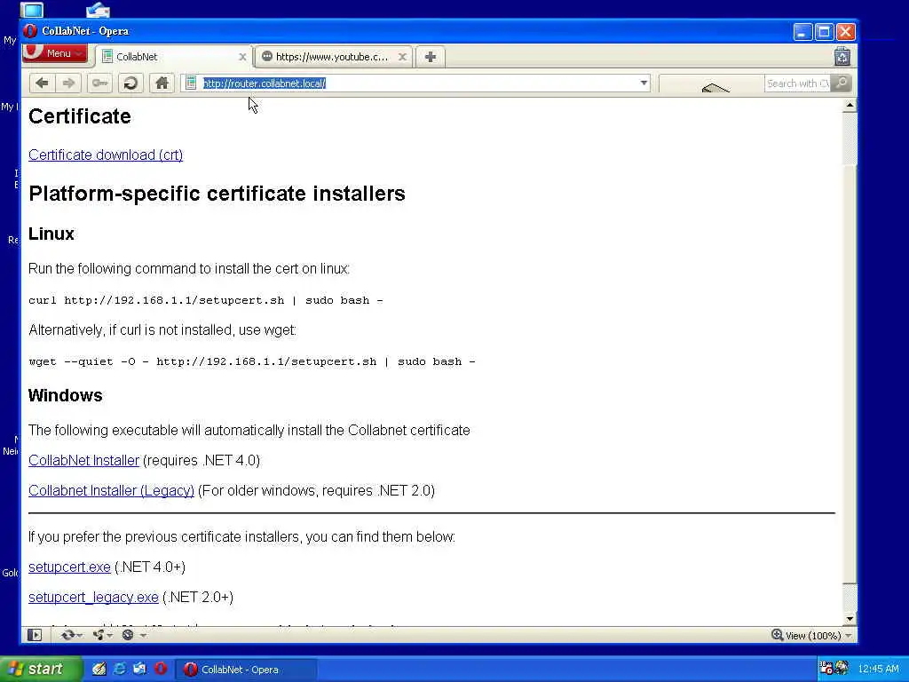Launch Opera from quick launch
The width and height of the screenshot is (909, 682).
click(161, 670)
